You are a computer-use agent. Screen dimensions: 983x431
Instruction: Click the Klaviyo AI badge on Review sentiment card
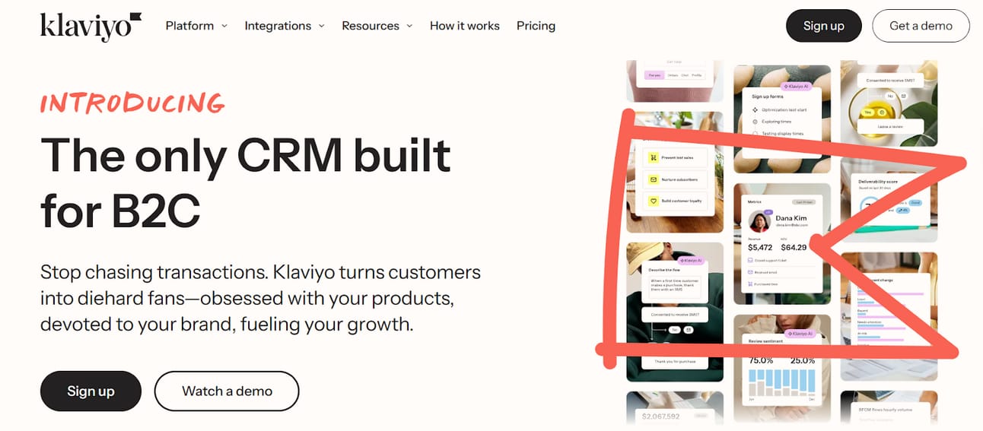point(798,334)
